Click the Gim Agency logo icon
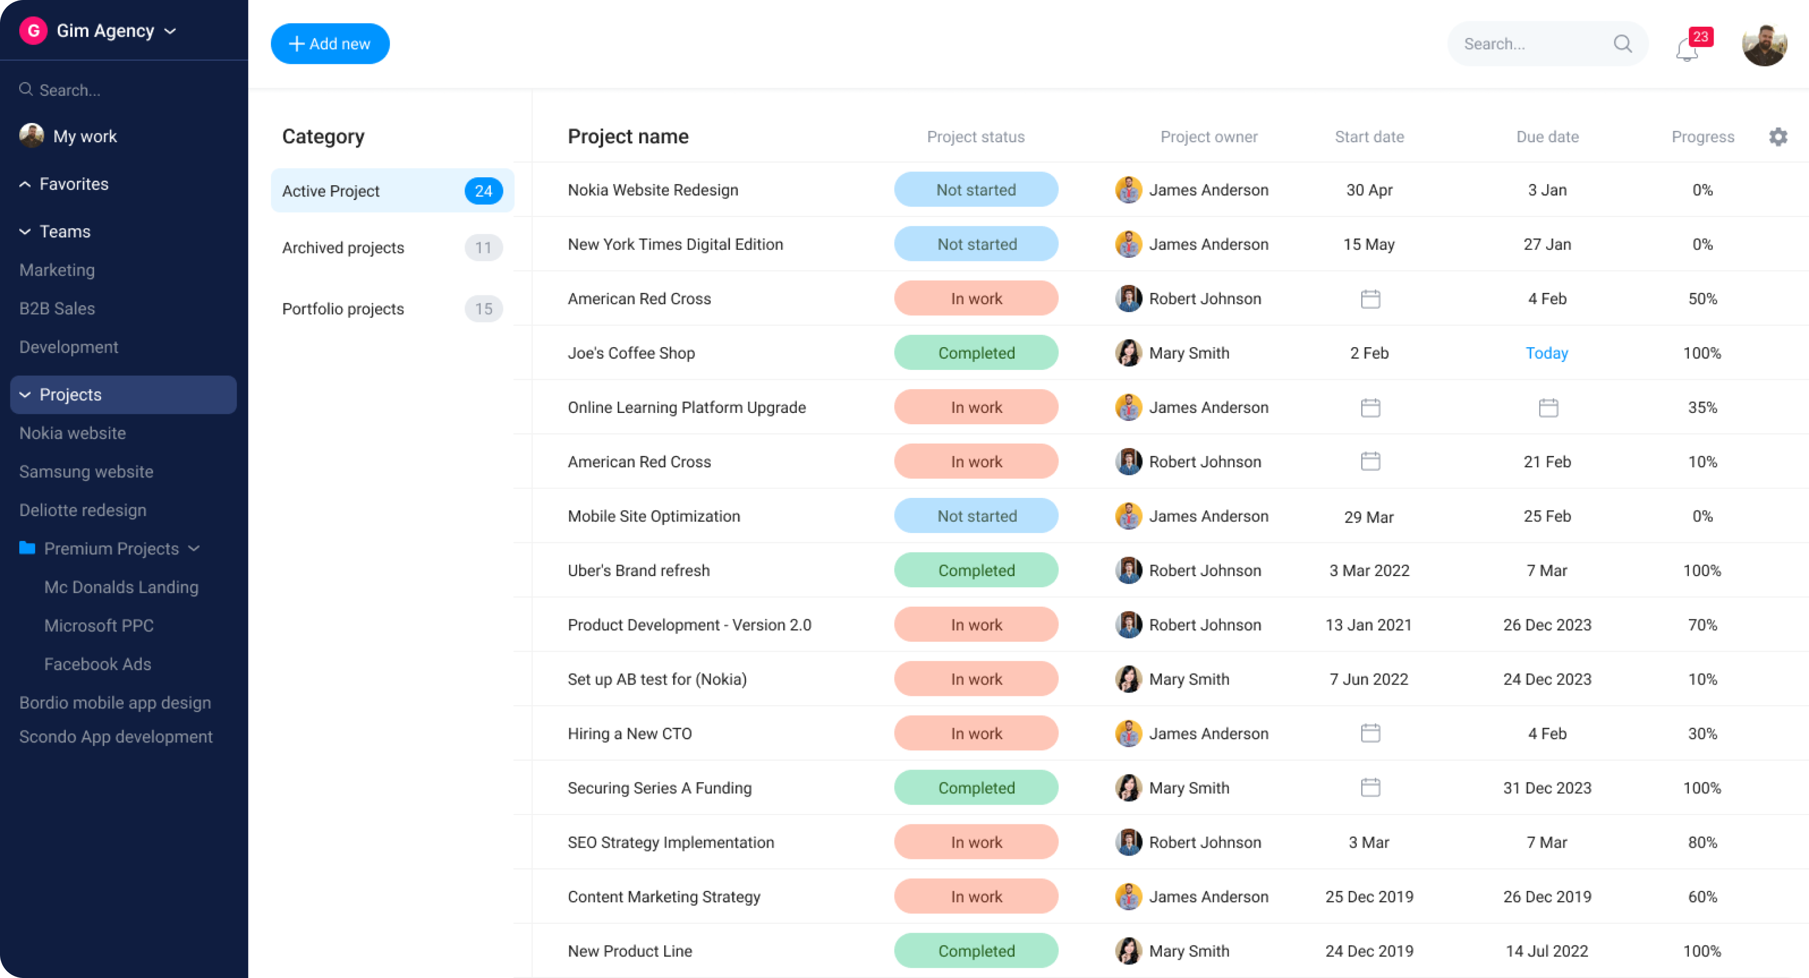The height and width of the screenshot is (978, 1809). 33,31
